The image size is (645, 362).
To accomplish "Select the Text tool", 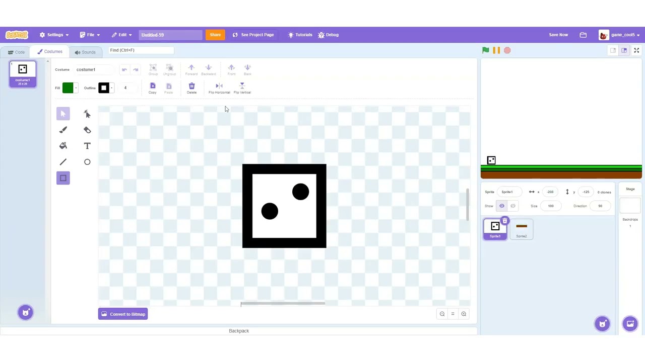I will (87, 146).
